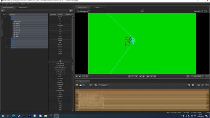Image resolution: width=210 pixels, height=118 pixels.
Task: Select the selection arrow tool below viewport
Action: tap(77, 76)
